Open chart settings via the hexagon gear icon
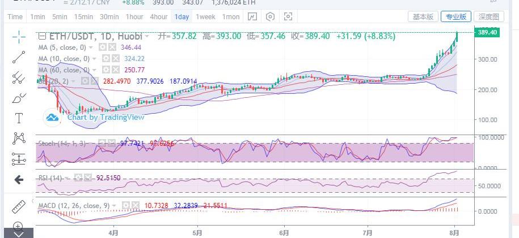Screen dimensions: 519x238 click(x=271, y=16)
